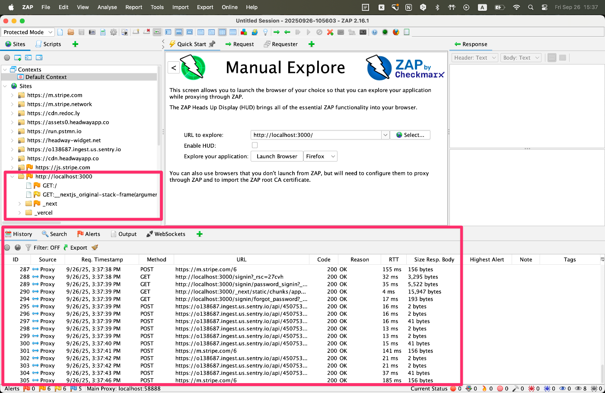This screenshot has height=393, width=605.
Task: Switch to the WebSockets tab
Action: [x=166, y=234]
